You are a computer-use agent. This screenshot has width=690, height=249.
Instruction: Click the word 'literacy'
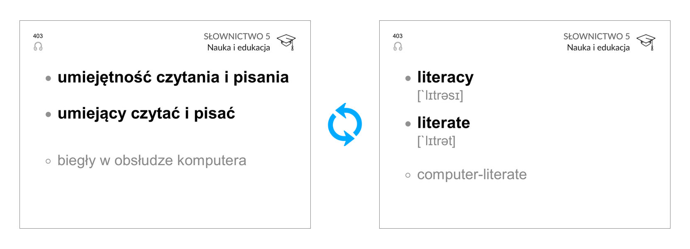(x=445, y=77)
